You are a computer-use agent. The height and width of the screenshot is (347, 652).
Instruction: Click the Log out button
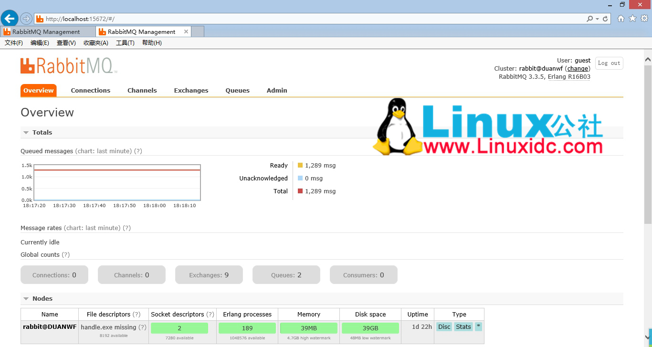[x=609, y=63]
